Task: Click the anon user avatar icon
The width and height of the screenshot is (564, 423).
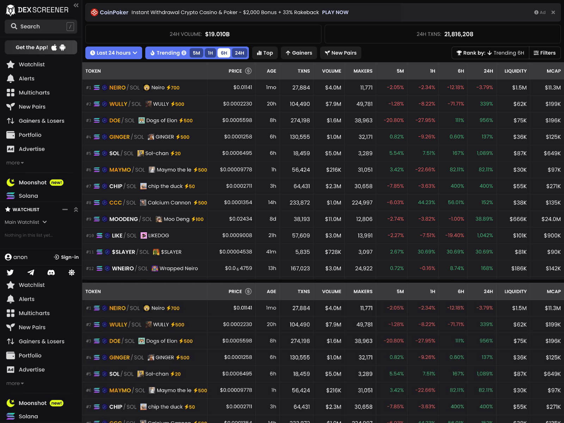Action: [8, 257]
